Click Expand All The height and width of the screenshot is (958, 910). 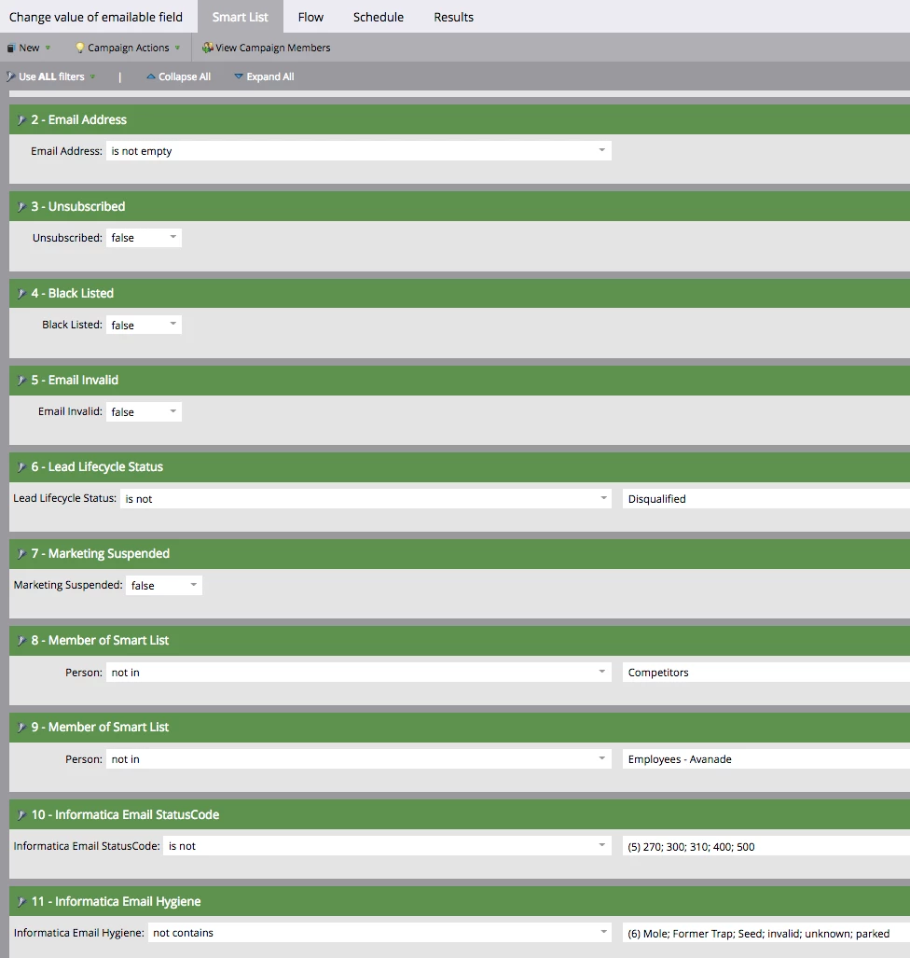(x=265, y=76)
